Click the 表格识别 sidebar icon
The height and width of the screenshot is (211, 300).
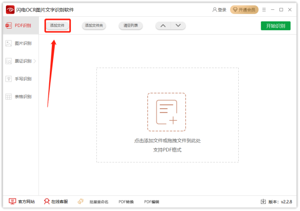coord(9,96)
